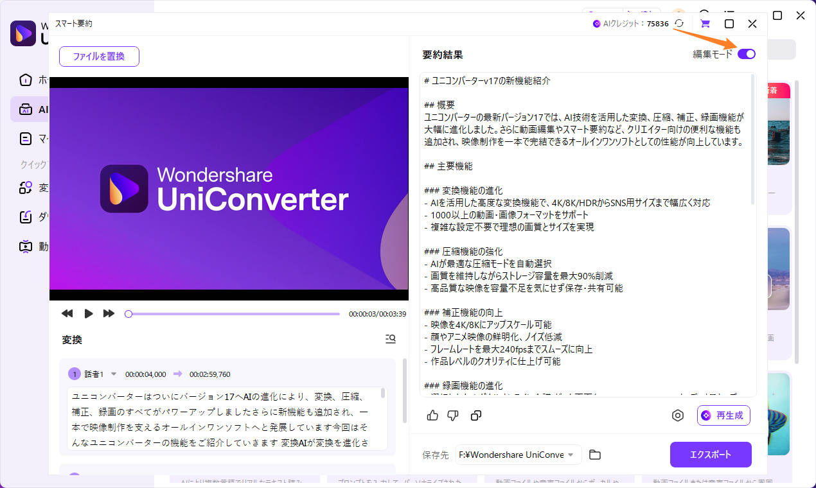Click the エクスポート button
The height and width of the screenshot is (488, 816).
711,455
